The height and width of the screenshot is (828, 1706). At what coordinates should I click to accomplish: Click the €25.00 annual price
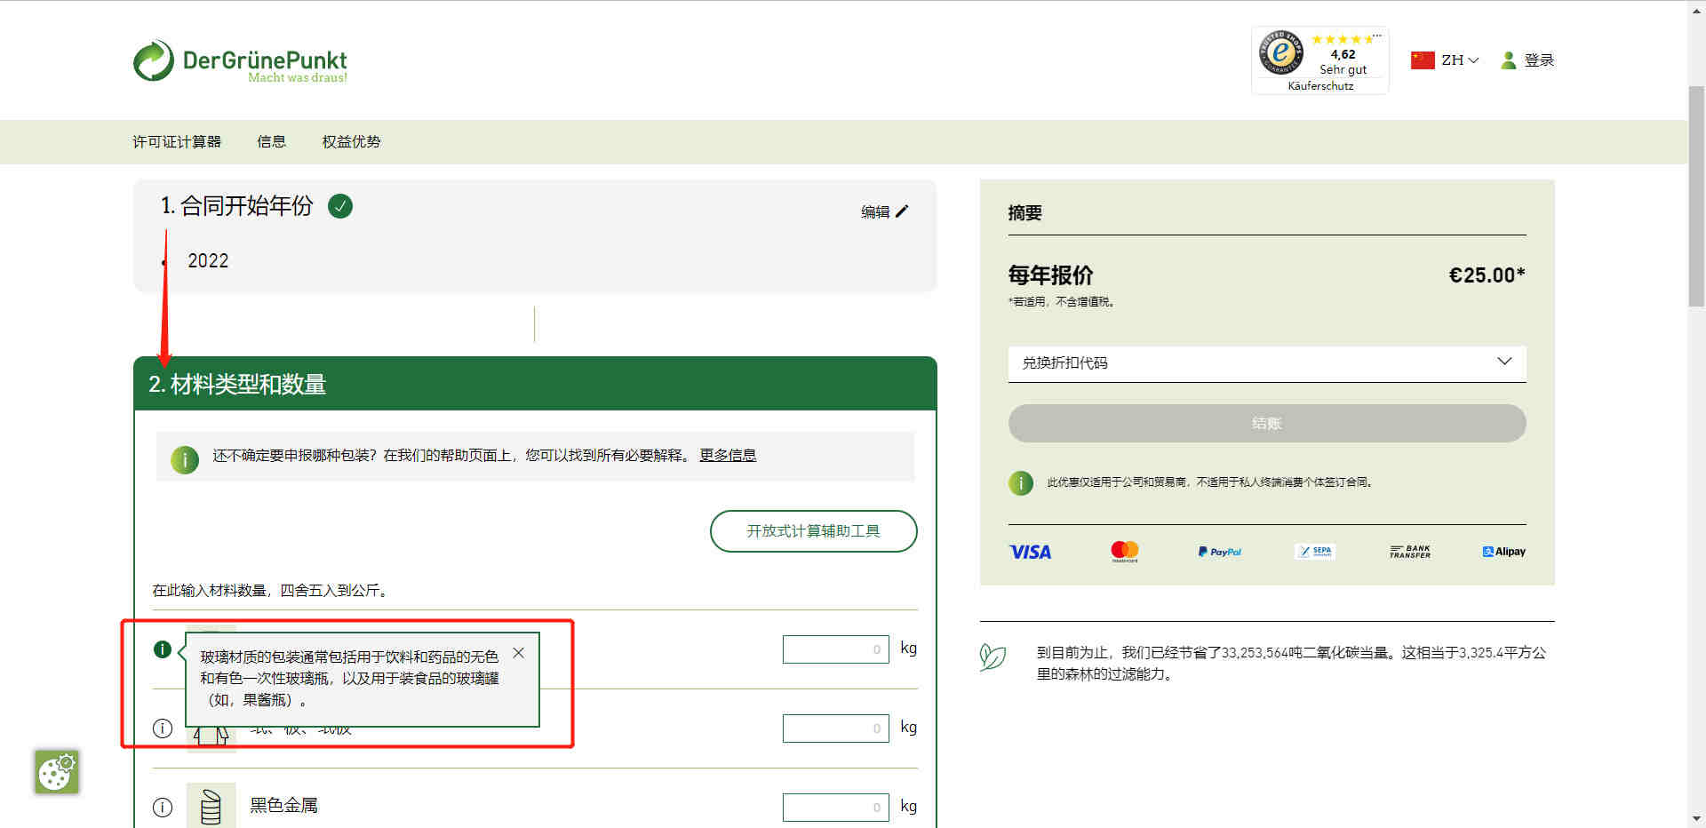click(x=1487, y=275)
